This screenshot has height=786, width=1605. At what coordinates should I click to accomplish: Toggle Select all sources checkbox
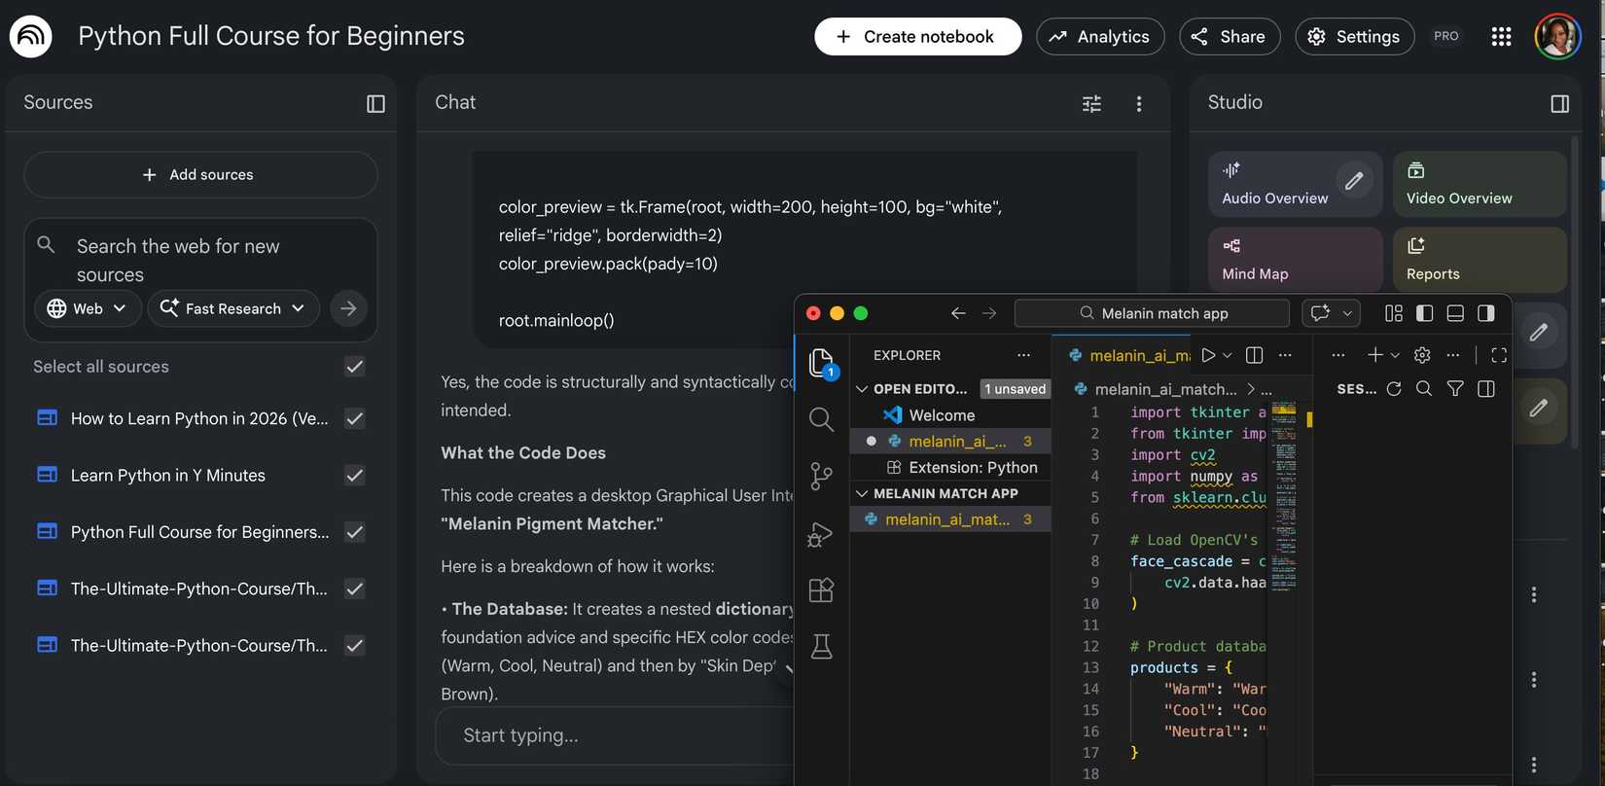(355, 367)
